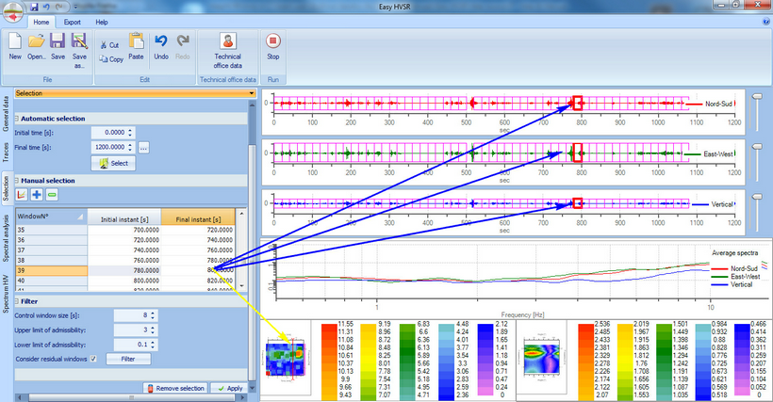Click the WindowN° column header
Viewport: 773px width, 402px height.
(51, 216)
